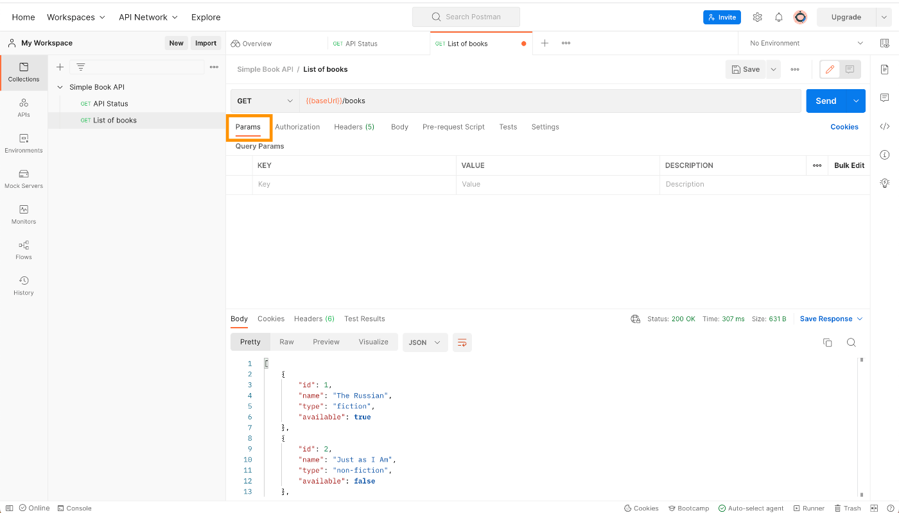899x513 pixels.
Task: Switch to comment mode icon
Action: 850,69
